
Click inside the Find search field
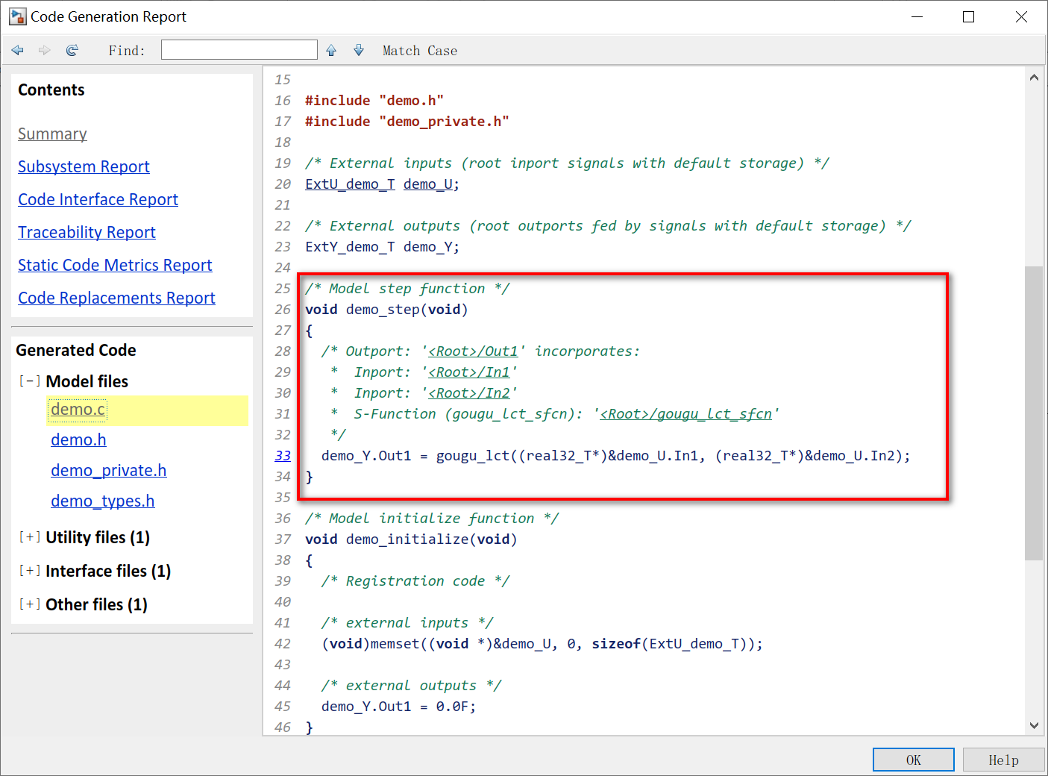point(239,49)
